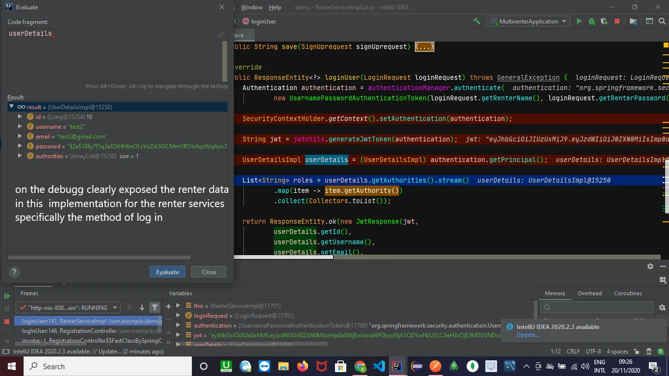Click the '4 spaces' indent indicator
669x376 pixels.
coord(617,352)
